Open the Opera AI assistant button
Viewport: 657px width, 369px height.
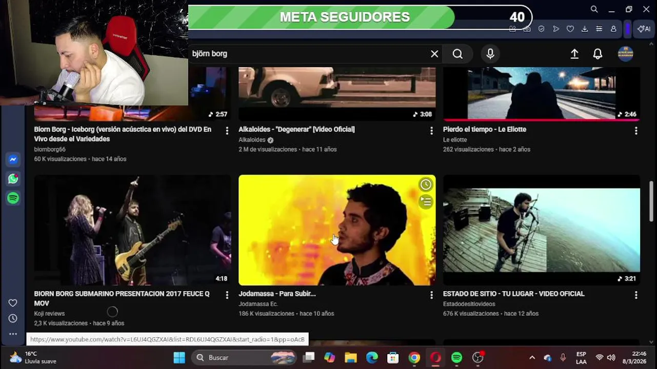644,29
